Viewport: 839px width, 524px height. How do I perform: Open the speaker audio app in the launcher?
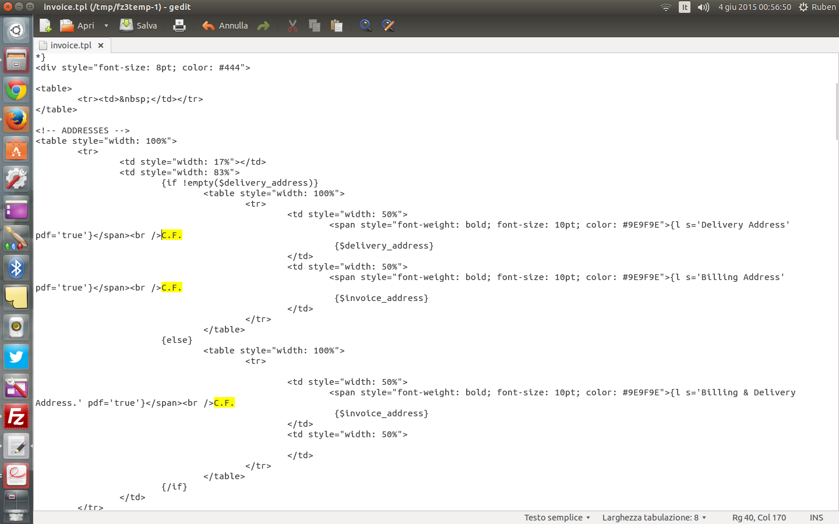16,328
